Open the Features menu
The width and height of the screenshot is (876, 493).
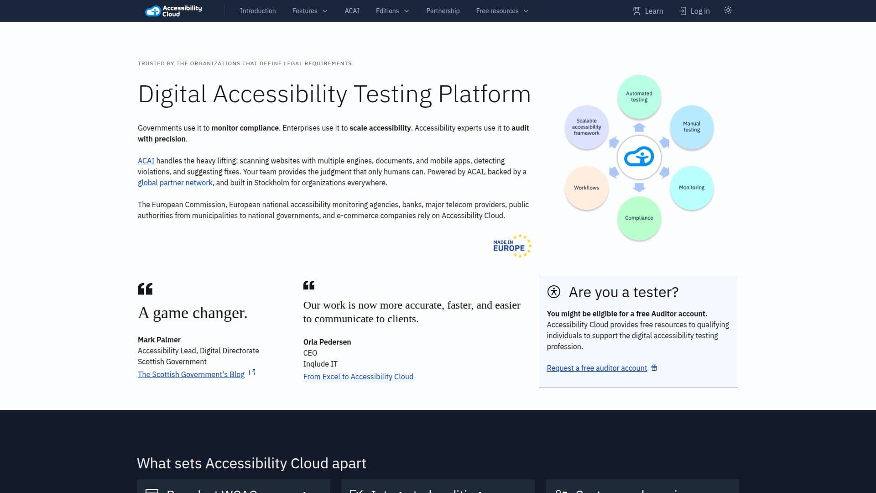[310, 11]
